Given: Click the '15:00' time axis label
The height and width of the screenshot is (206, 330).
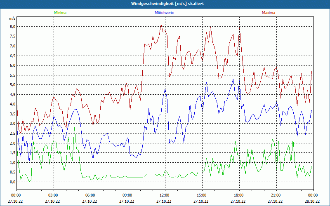Looking at the screenshot, I should pos(202,195).
